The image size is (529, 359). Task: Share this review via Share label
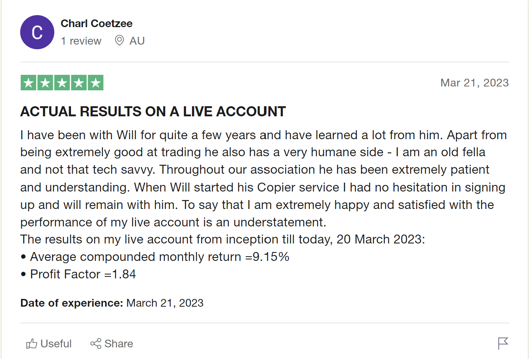tap(119, 343)
